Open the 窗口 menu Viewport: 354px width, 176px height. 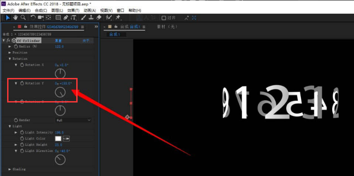point(120,11)
